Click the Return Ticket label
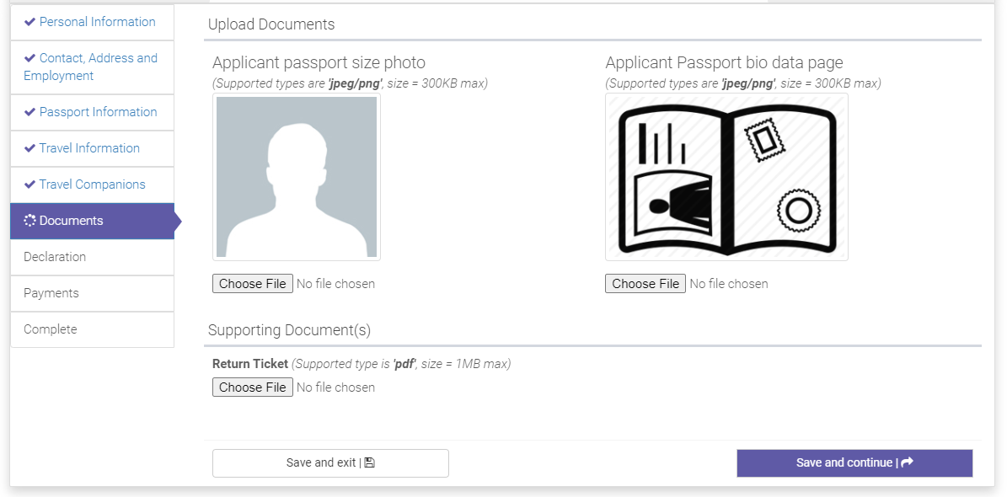The width and height of the screenshot is (1007, 497). (250, 364)
